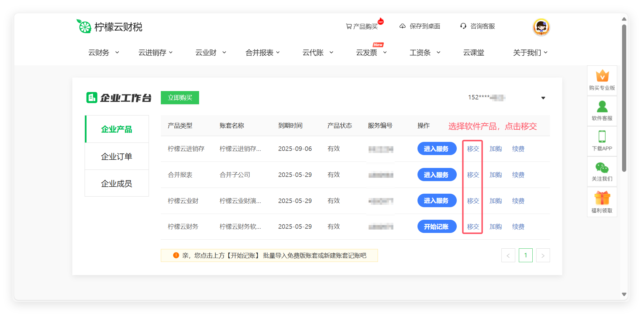Click the green 立即购买 button
Screen dimensions: 642x314
(180, 97)
